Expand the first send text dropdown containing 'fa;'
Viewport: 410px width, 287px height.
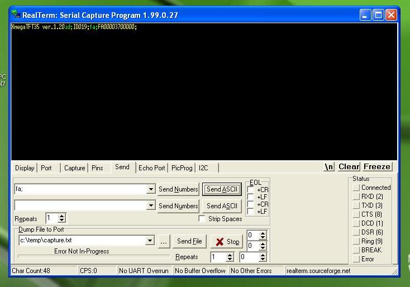(x=151, y=189)
